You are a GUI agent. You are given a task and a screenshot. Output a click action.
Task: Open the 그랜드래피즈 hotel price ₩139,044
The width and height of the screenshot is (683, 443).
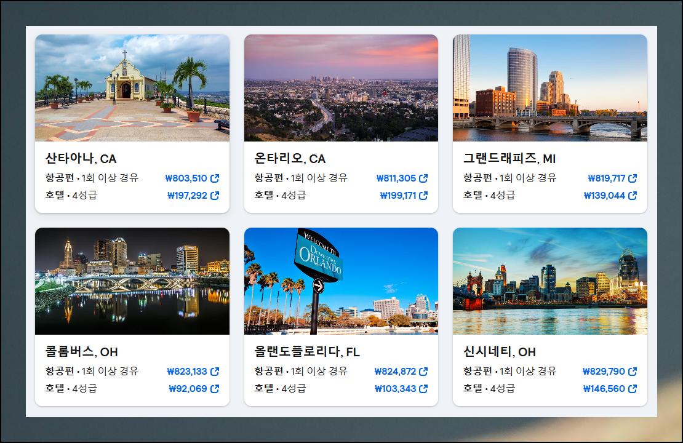pyautogui.click(x=605, y=196)
